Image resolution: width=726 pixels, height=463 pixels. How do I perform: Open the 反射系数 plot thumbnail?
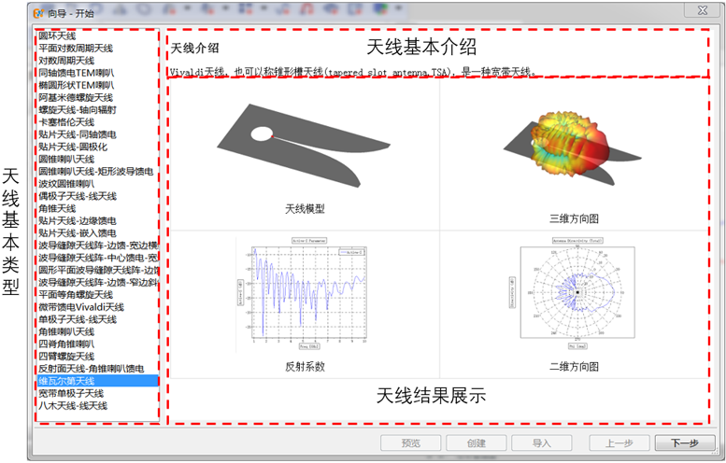304,293
